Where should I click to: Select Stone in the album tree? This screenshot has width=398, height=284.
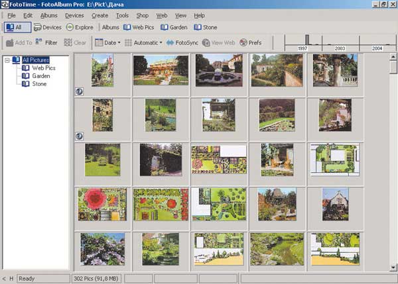(39, 84)
